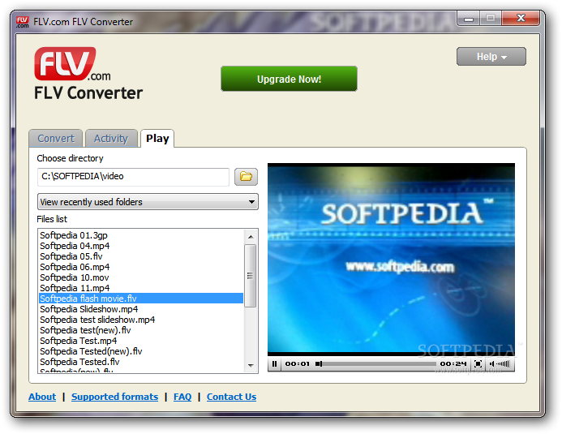Click the Upgrade Now! button
Viewport: 562px width, 434px height.
point(289,79)
